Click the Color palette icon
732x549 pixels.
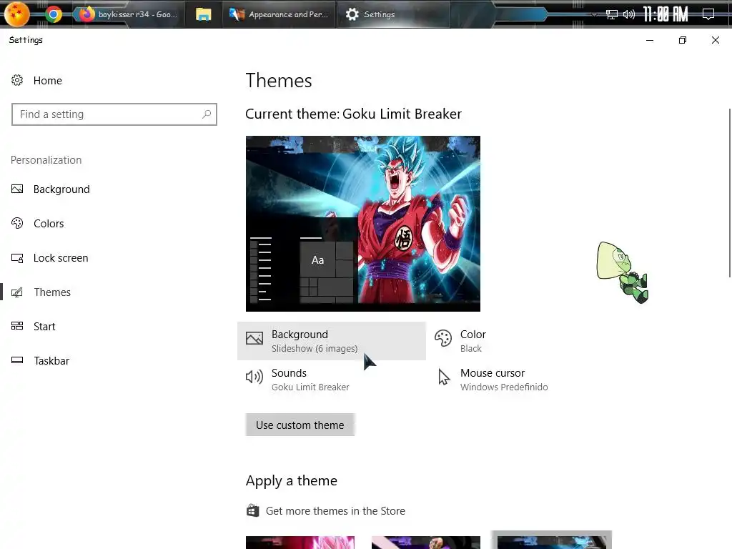[443, 338]
